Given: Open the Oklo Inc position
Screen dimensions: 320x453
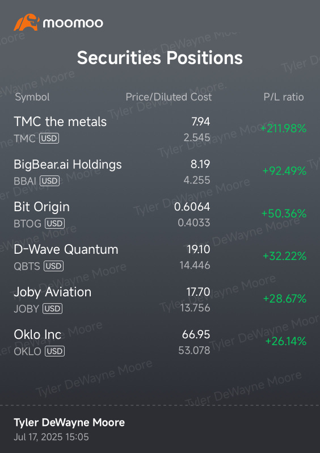Looking at the screenshot, I should point(160,342).
